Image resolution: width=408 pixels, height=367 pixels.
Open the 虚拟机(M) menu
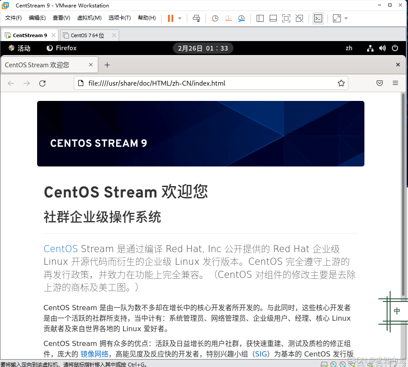[89, 18]
